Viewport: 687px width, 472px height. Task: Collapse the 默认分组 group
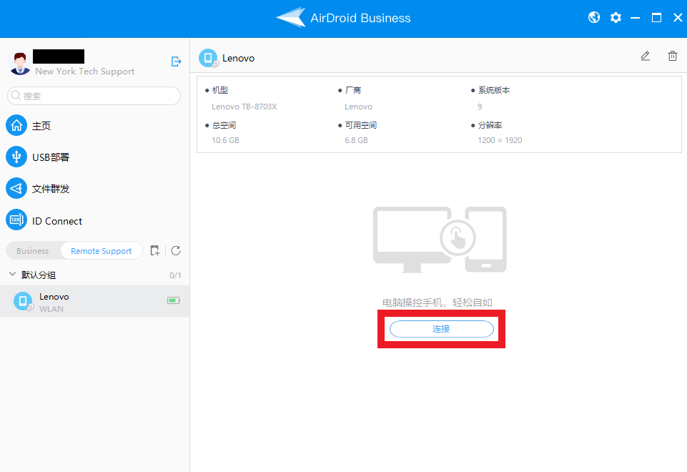point(12,275)
